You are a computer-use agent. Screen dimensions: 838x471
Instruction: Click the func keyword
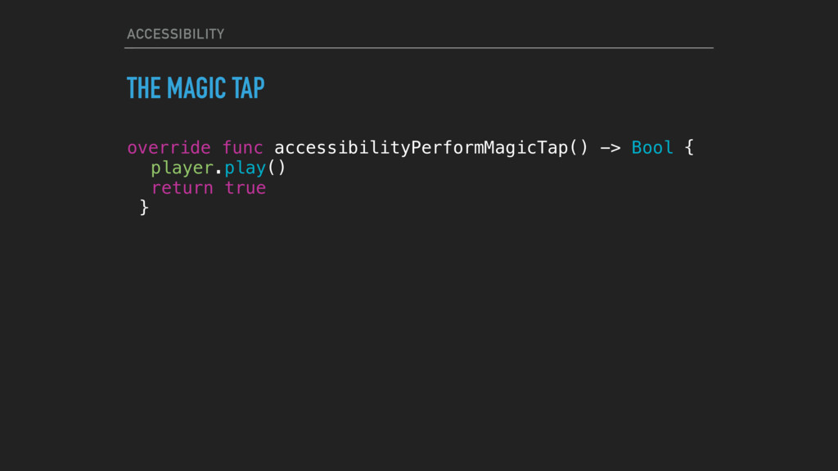242,147
